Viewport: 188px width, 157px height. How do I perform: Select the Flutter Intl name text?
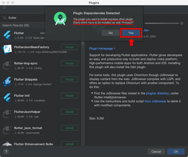pos(22,96)
